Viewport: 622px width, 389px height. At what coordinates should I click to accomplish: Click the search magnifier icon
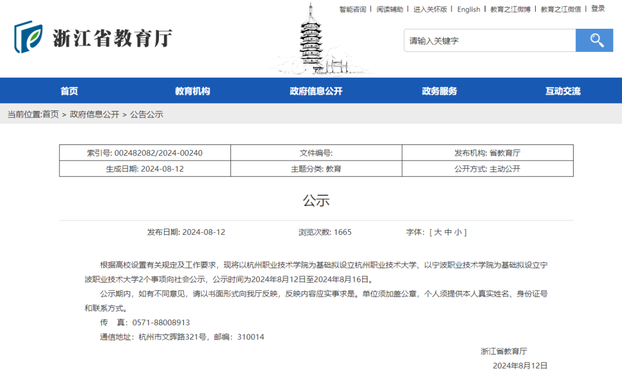coord(594,40)
